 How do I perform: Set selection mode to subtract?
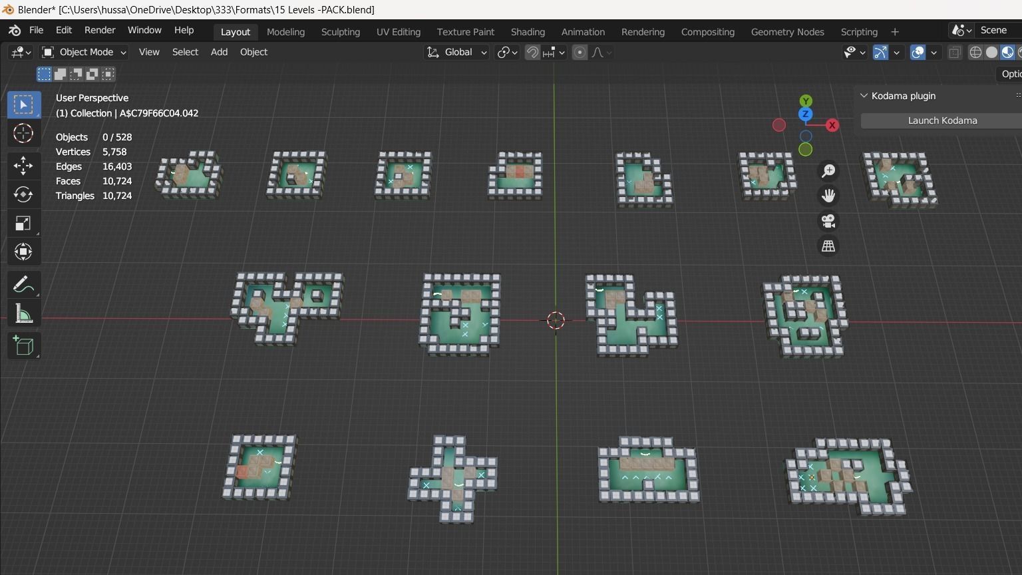[x=76, y=74]
